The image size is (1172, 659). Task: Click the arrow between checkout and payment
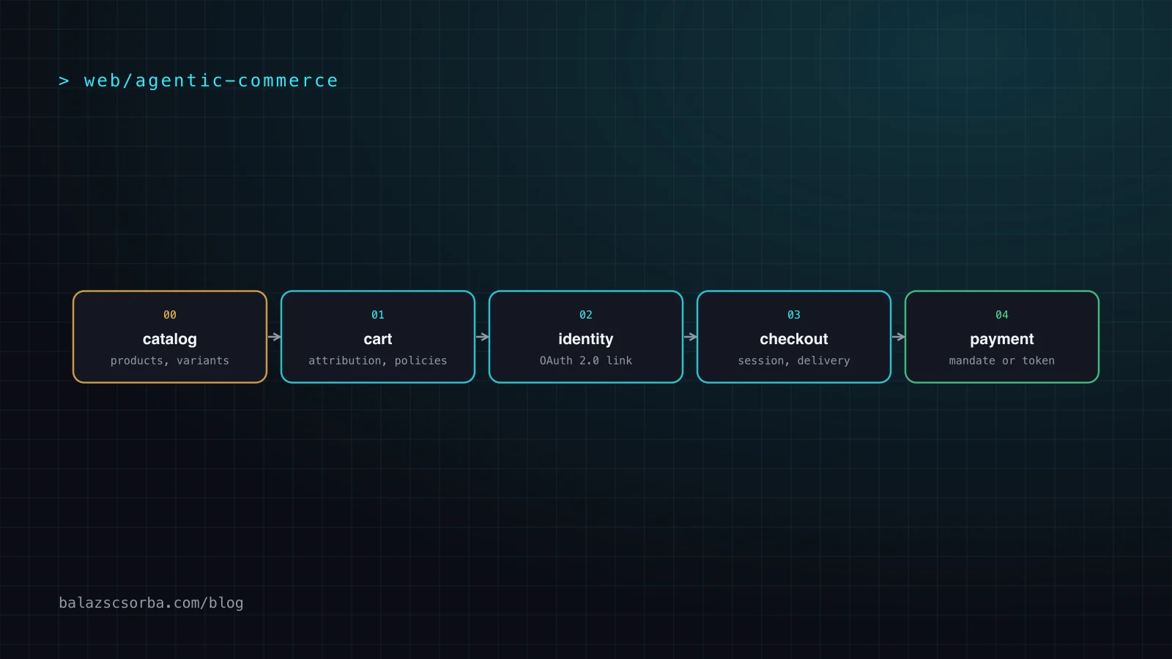899,337
